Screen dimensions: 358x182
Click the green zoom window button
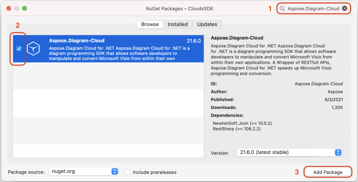coord(24,8)
